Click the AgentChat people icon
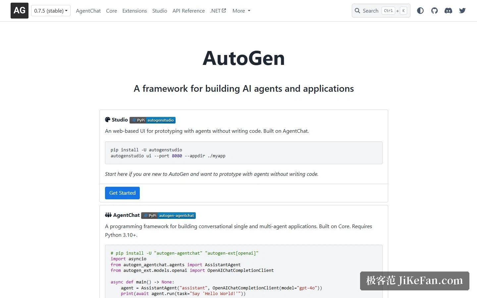The width and height of the screenshot is (477, 298). pos(108,215)
